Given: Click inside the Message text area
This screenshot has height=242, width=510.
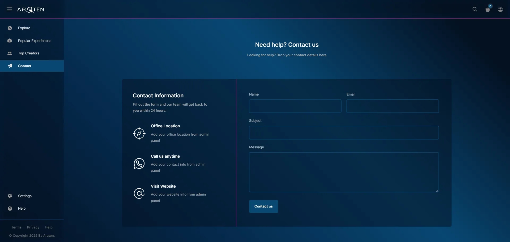Looking at the screenshot, I should [x=344, y=172].
